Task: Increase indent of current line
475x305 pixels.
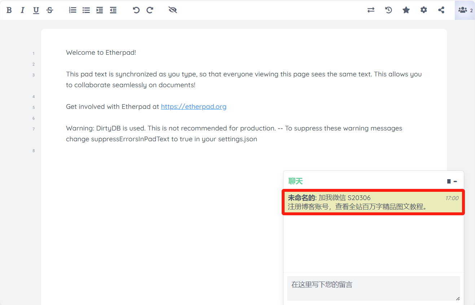Action: coord(100,10)
